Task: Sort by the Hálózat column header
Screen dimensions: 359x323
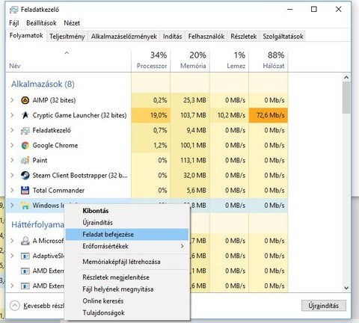Action: (x=269, y=61)
